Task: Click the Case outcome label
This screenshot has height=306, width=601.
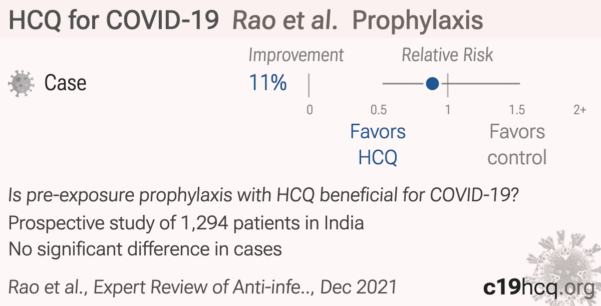Action: click(65, 83)
